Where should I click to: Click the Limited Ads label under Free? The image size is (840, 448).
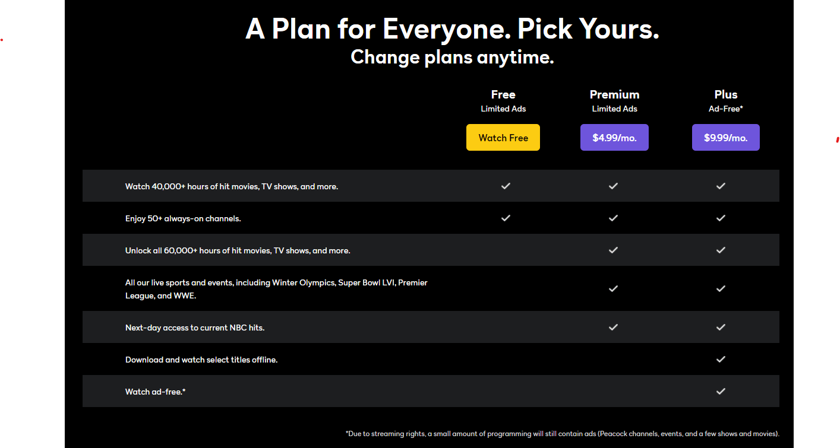coord(503,109)
